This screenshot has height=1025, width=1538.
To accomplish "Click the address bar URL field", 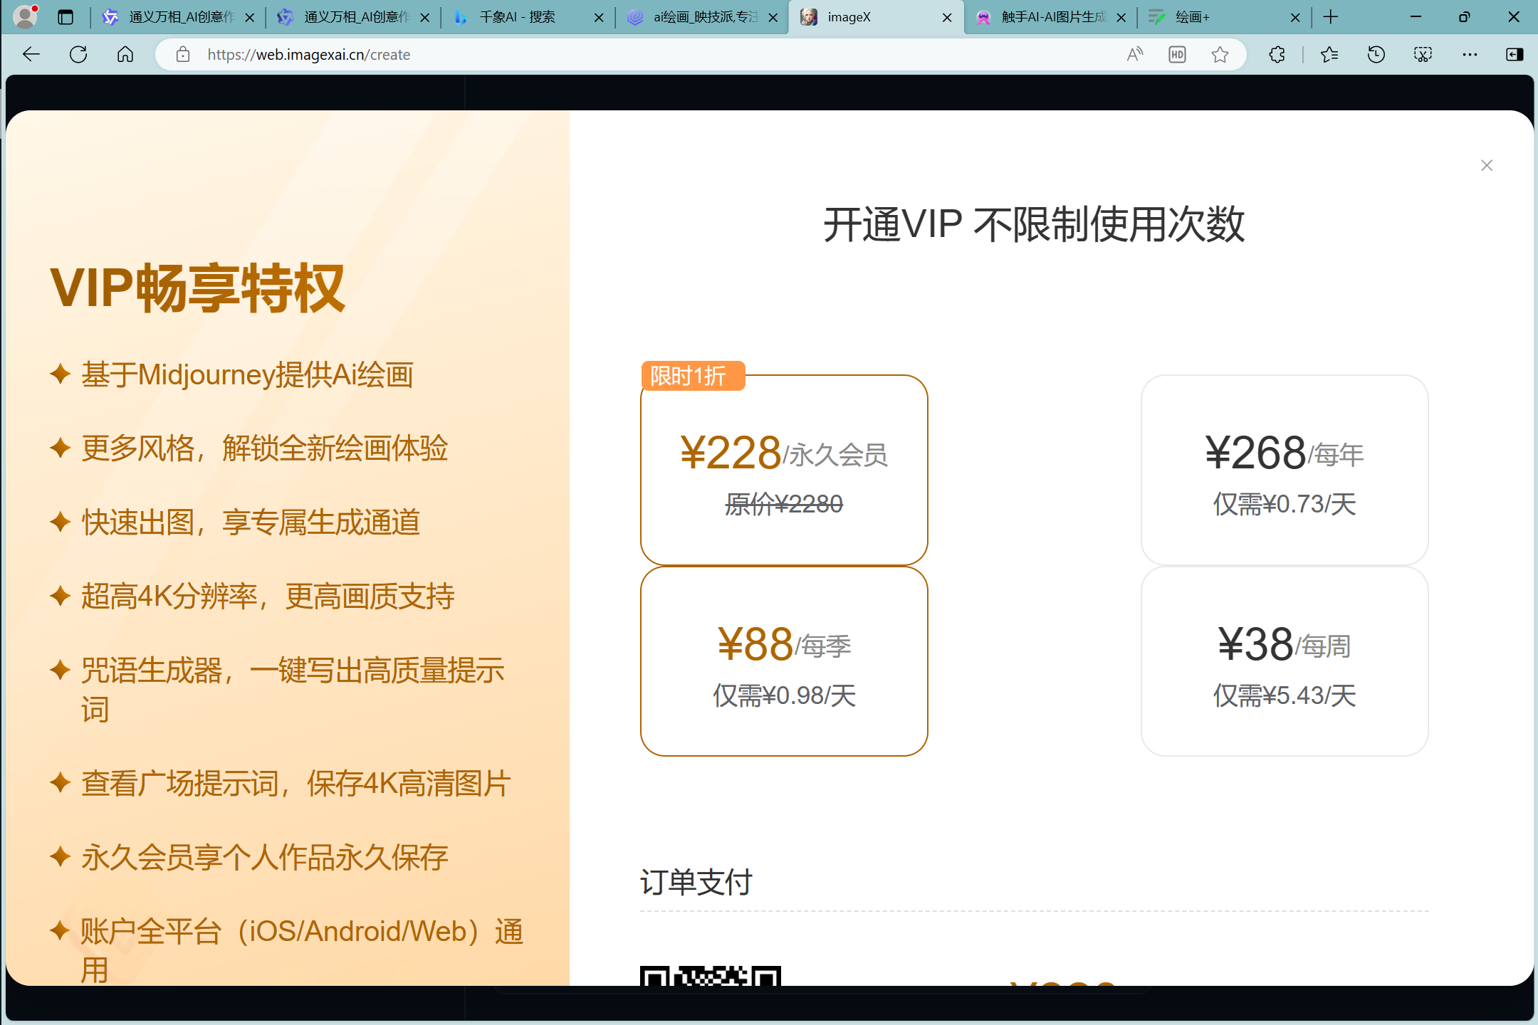I will click(x=641, y=55).
